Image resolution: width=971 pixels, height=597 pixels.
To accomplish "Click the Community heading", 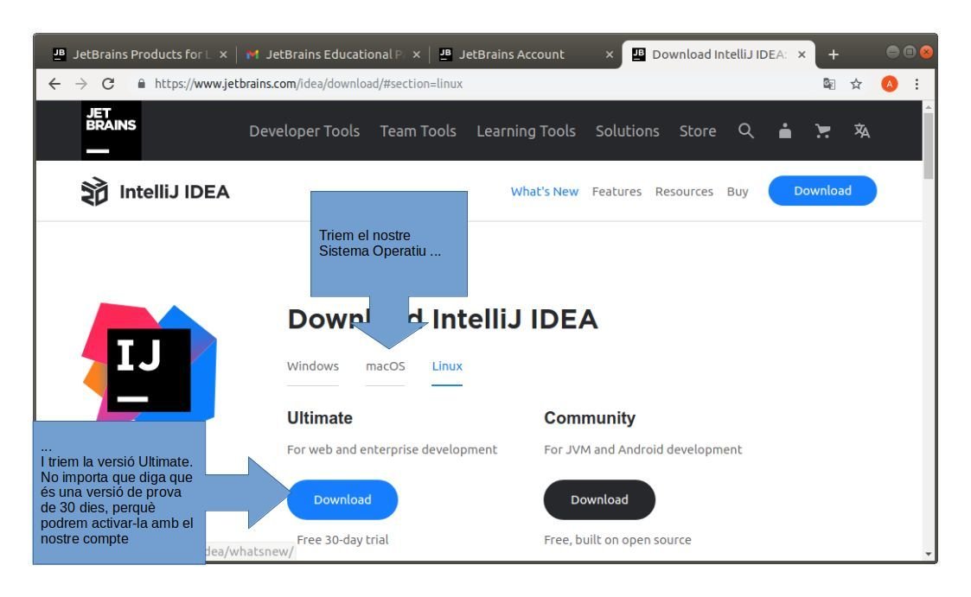I will pos(590,418).
